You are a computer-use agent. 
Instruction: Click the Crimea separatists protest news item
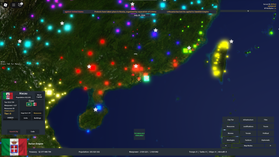(125, 12)
